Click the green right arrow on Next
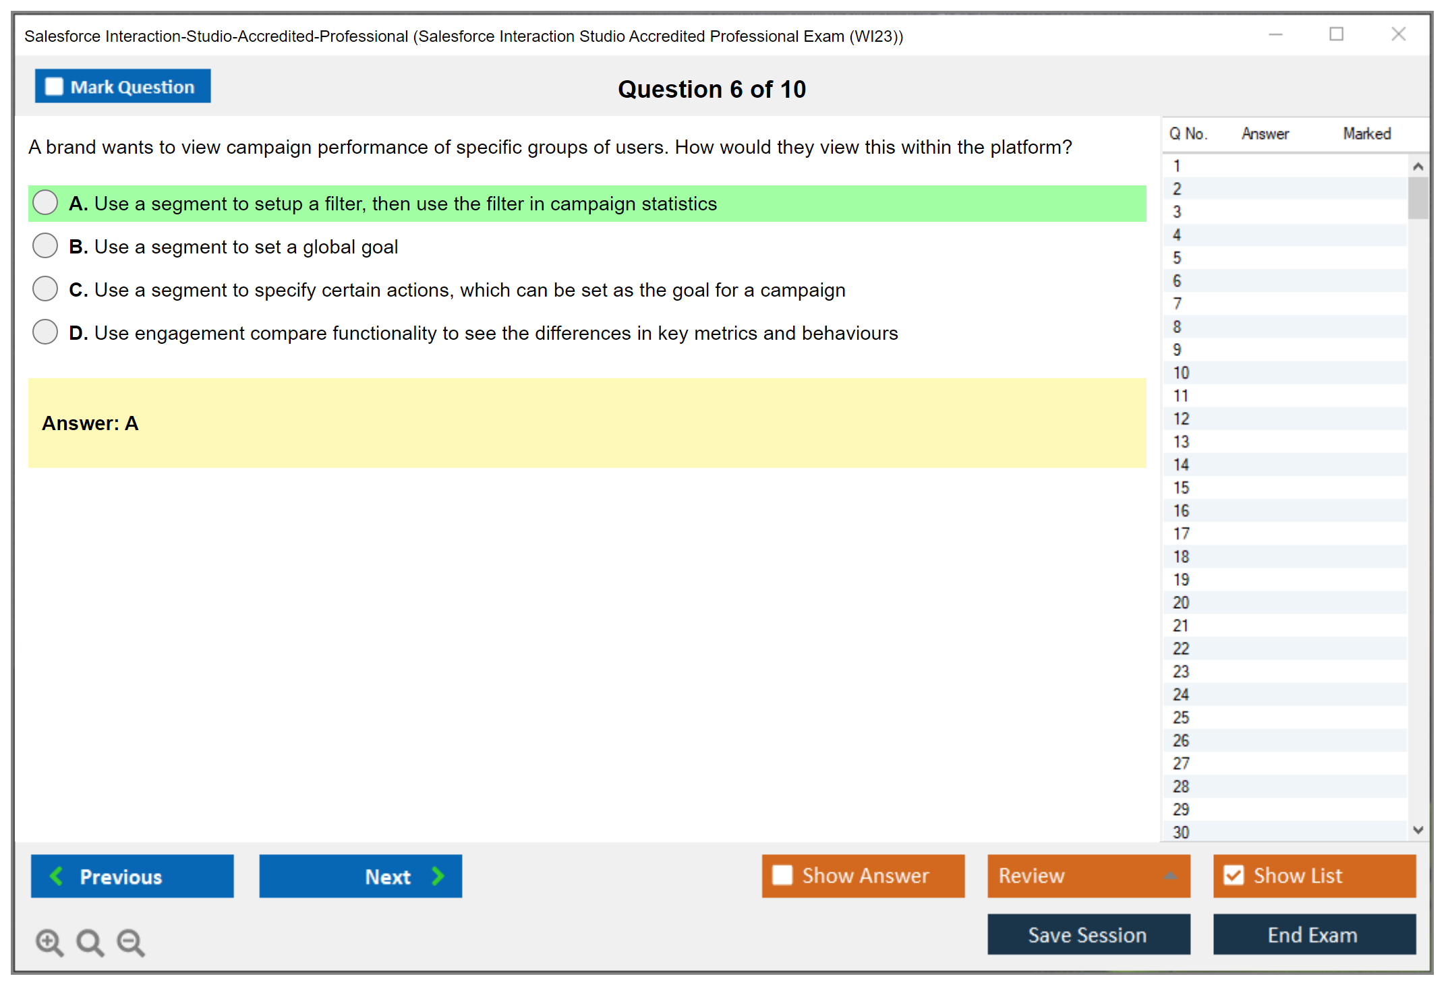1450x991 pixels. [438, 876]
